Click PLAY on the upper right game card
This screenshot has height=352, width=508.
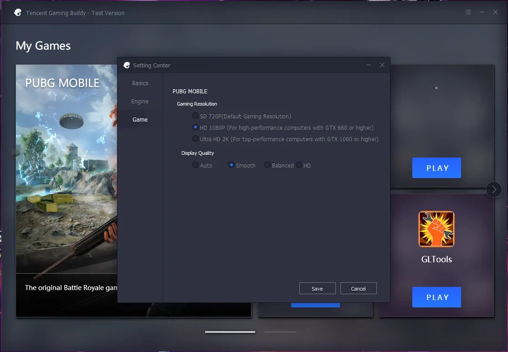(436, 168)
